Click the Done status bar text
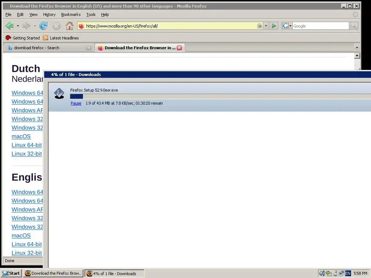The width and height of the screenshot is (371, 278). tap(10, 261)
